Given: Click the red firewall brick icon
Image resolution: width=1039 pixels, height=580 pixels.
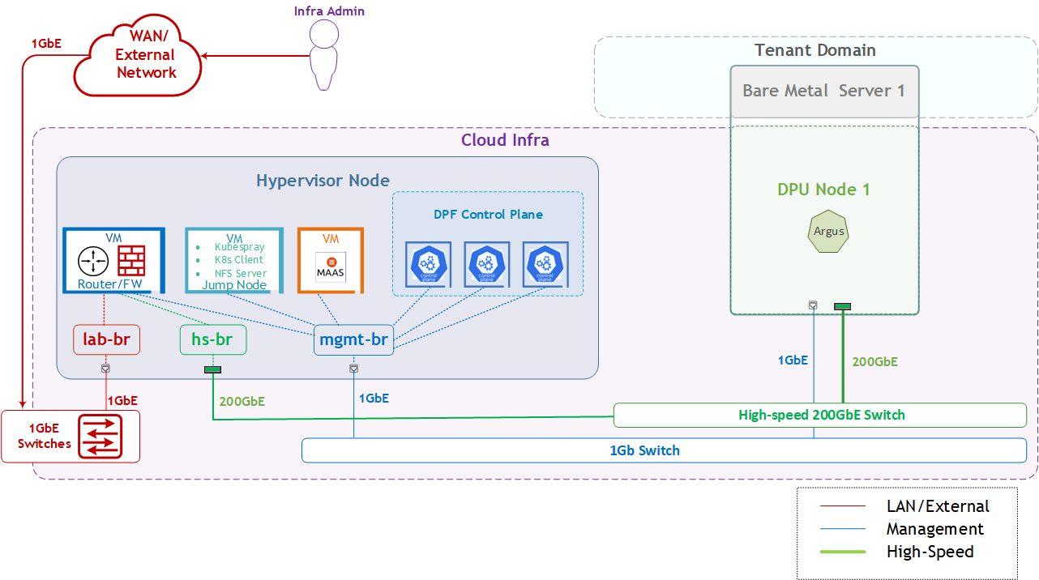Looking at the screenshot, I should tap(130, 261).
